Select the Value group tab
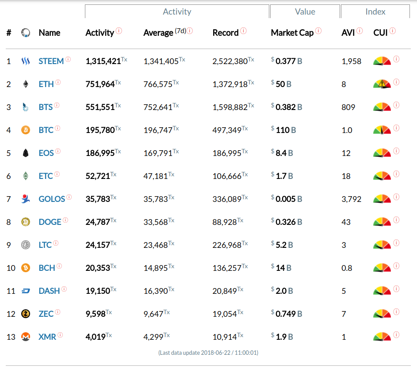Image resolution: width=417 pixels, height=376 pixels. tap(305, 11)
